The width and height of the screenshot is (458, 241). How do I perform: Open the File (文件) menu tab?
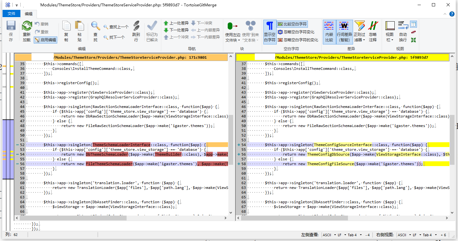[x=11, y=14]
